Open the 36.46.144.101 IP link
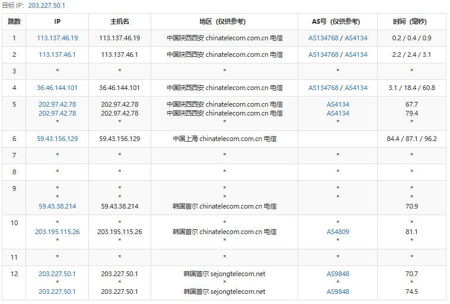 click(x=58, y=88)
